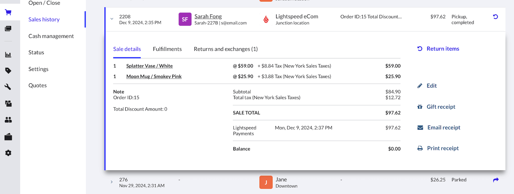514x194 pixels.
Task: Click 'Lightspeed Payments' payment method text
Action: pos(245,131)
